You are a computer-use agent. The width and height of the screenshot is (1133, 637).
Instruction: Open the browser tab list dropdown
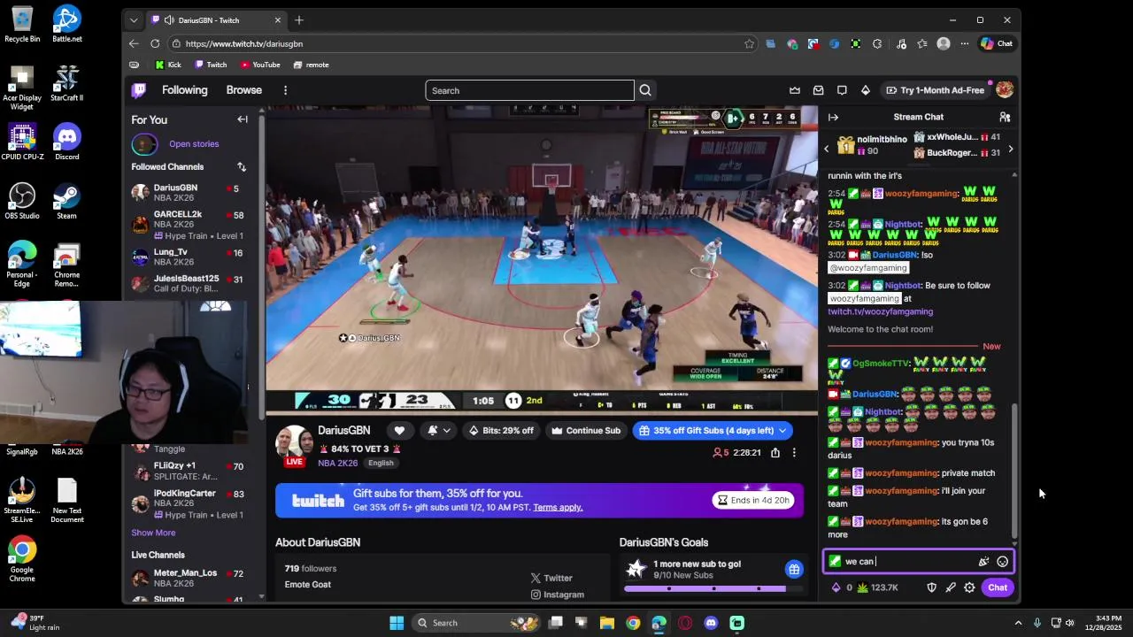click(134, 19)
